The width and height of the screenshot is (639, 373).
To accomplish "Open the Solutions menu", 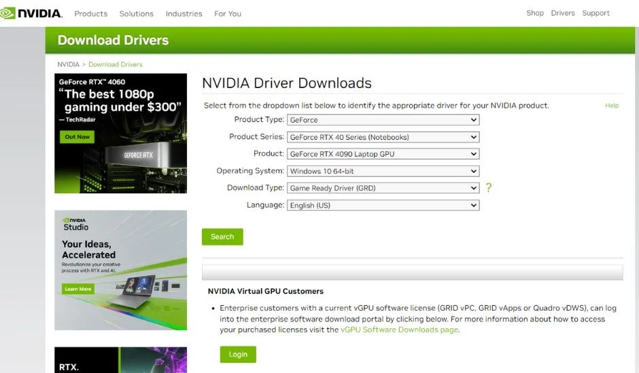I will click(137, 14).
